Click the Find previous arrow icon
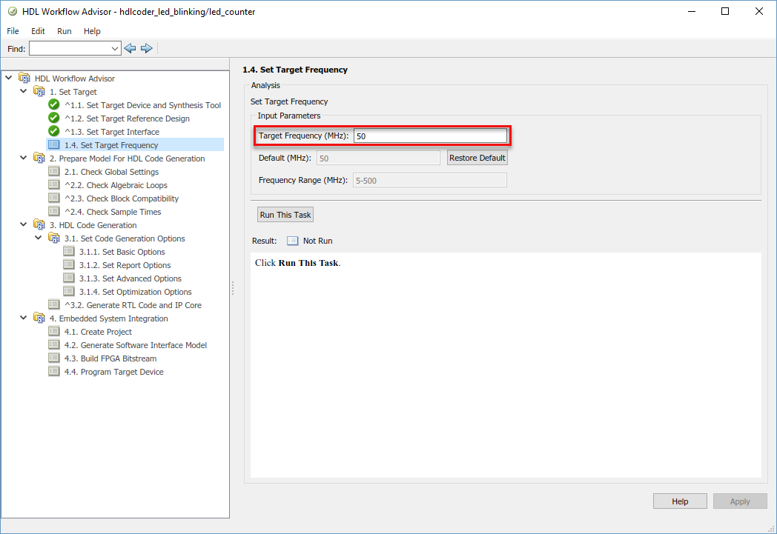The height and width of the screenshot is (534, 777). click(130, 48)
